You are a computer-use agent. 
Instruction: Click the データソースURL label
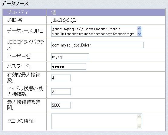[x=25, y=31]
